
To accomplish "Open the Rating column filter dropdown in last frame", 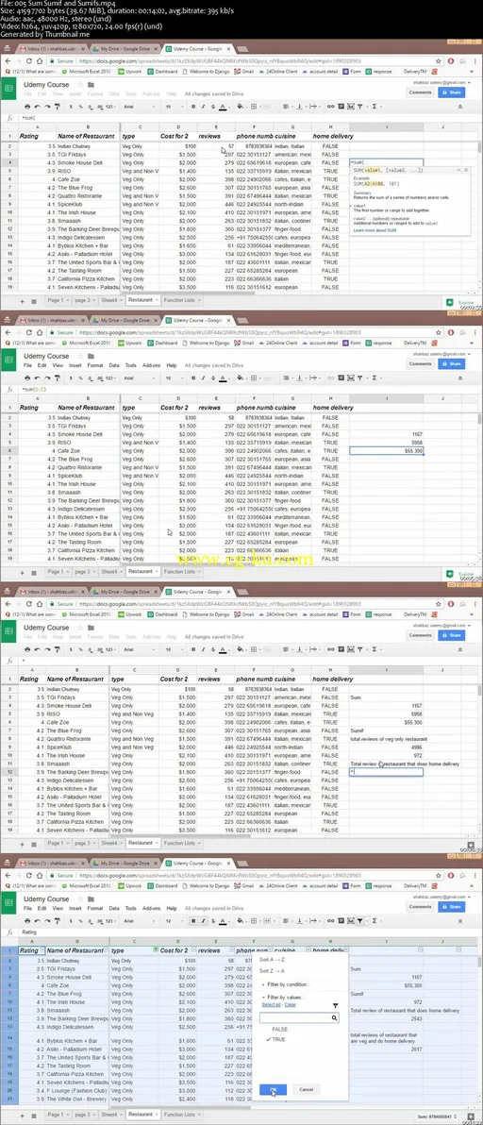I will pyautogui.click(x=42, y=950).
